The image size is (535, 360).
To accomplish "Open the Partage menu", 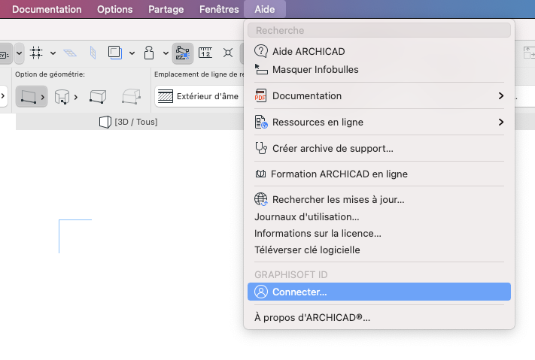I will click(166, 9).
